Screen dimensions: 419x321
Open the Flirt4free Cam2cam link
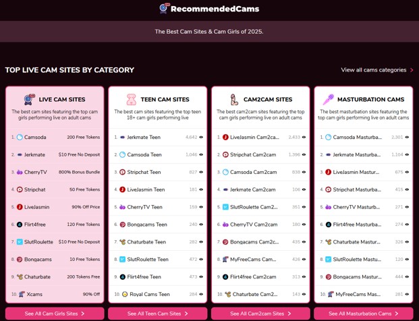point(253,277)
